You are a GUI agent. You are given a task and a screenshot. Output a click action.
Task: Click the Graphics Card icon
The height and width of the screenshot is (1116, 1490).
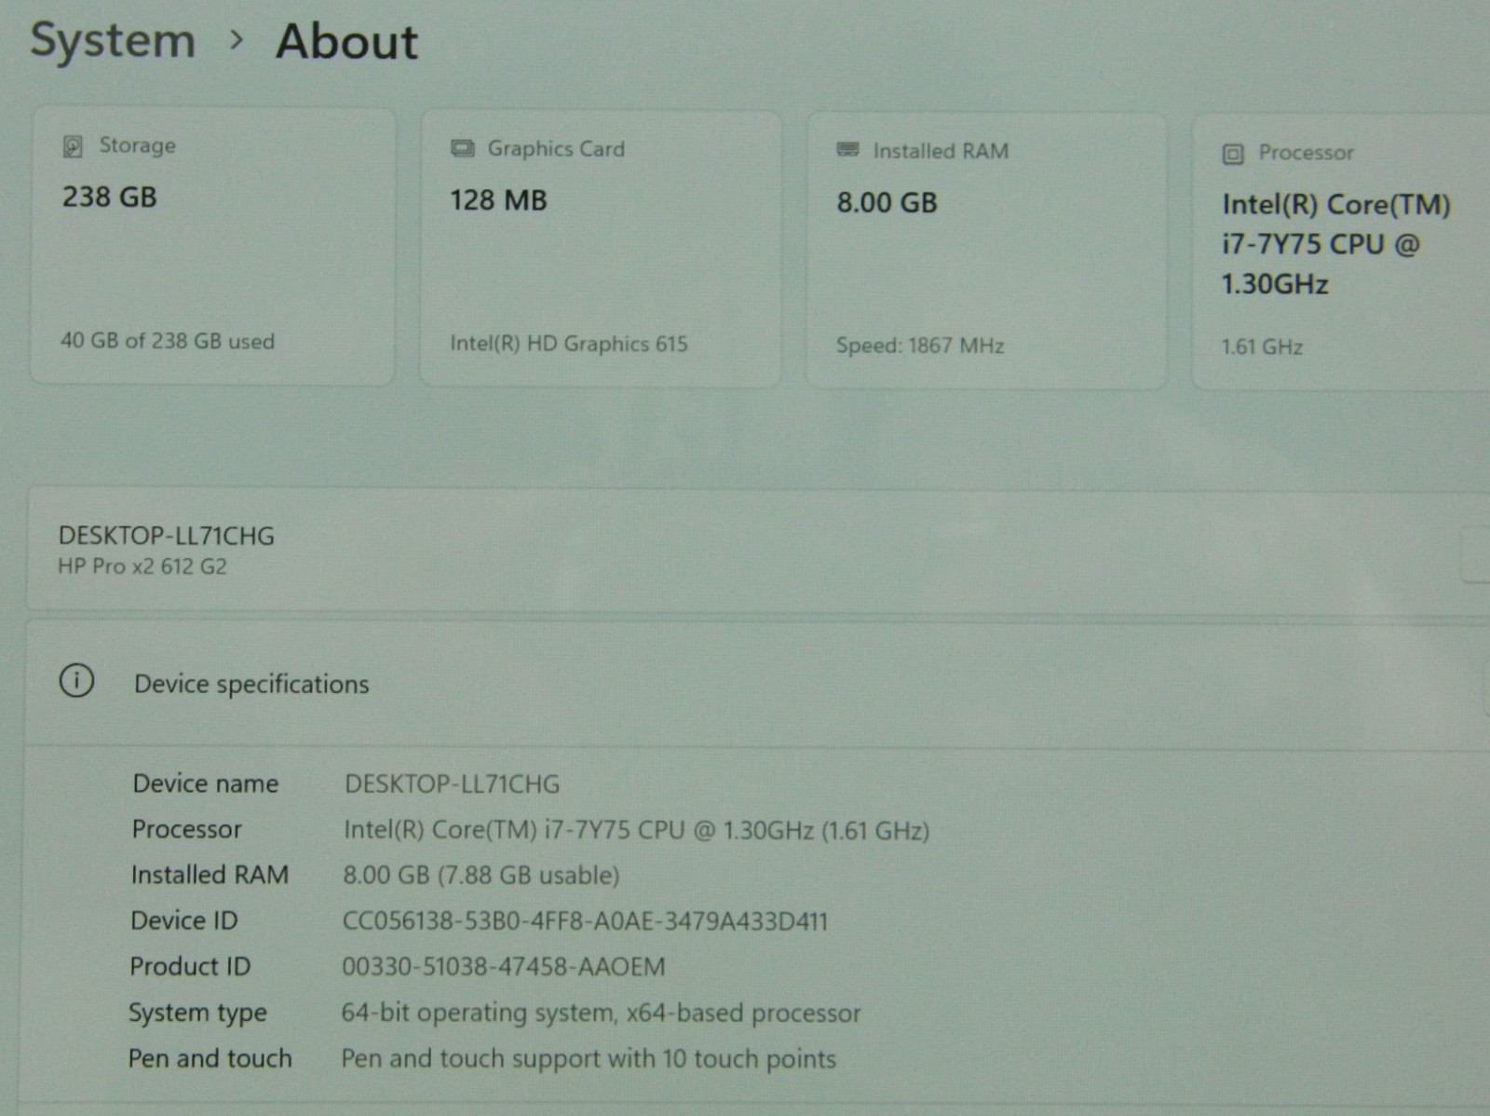click(462, 149)
